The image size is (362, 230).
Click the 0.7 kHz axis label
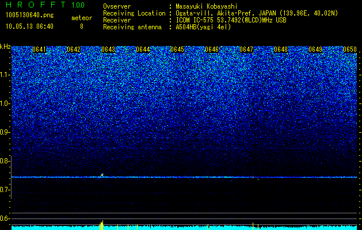point(5,190)
